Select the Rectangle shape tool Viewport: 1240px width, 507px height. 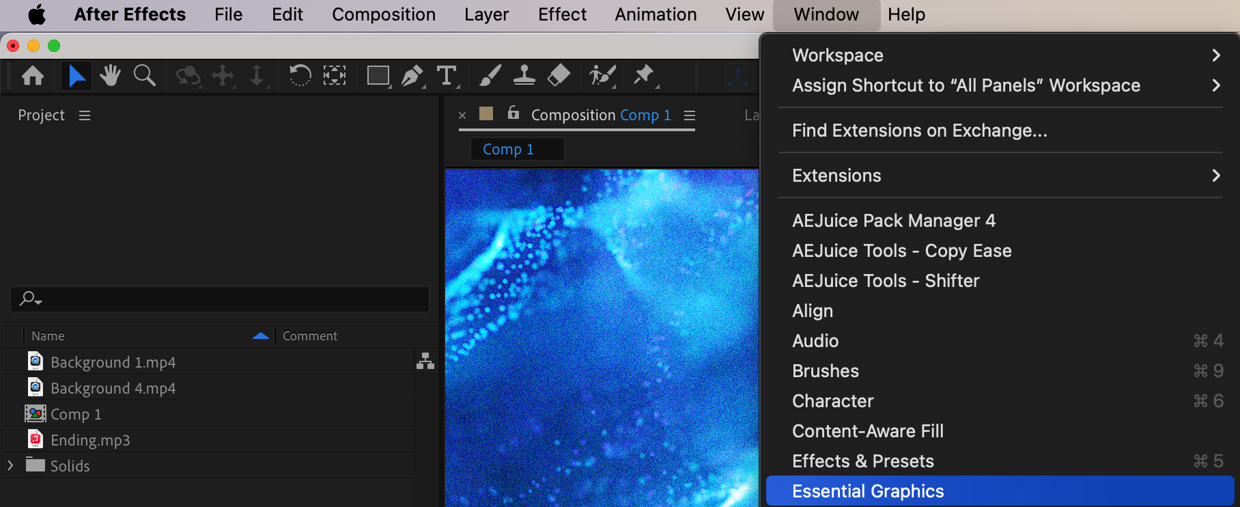pyautogui.click(x=378, y=75)
